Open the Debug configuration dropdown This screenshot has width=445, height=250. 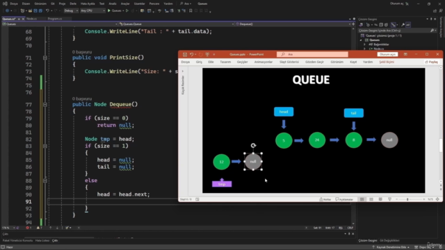71,11
